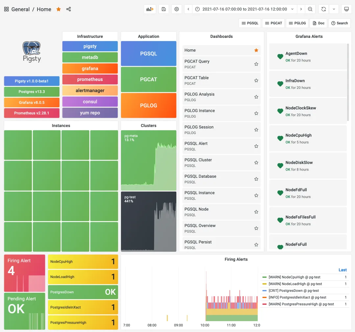Star the PGLOG Instance dashboard

tap(256, 113)
